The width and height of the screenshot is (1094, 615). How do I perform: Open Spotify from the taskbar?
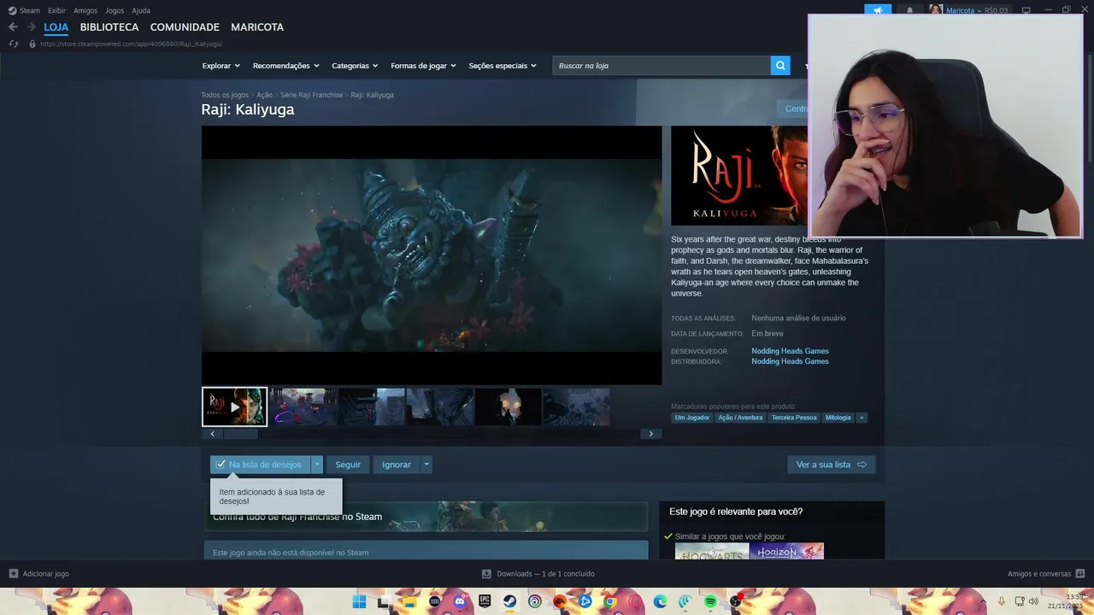tap(710, 601)
